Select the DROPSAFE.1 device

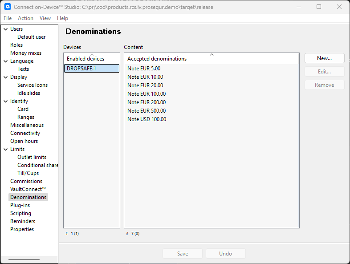click(x=91, y=69)
